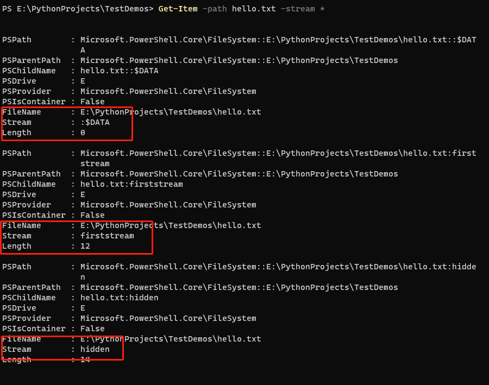Click Length value 0 of first stream
Image resolution: width=489 pixels, height=385 pixels.
click(x=83, y=132)
